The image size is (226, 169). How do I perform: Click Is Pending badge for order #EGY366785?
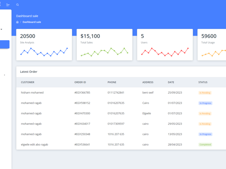point(205,93)
